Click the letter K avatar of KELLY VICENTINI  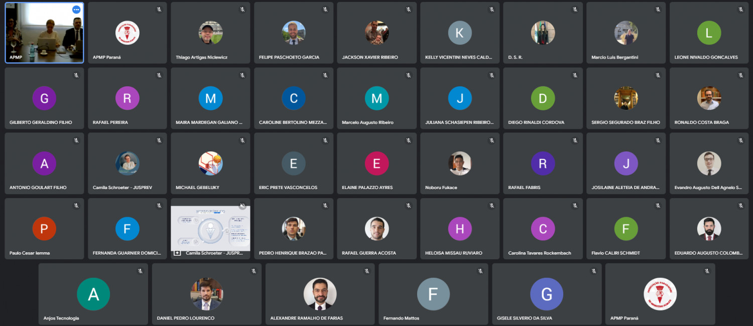coord(460,33)
